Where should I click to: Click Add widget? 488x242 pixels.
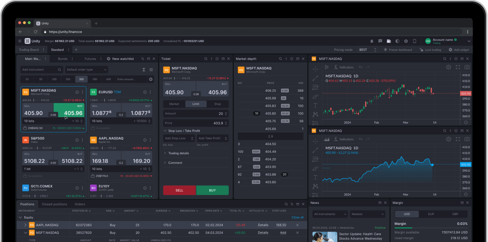click(x=459, y=50)
